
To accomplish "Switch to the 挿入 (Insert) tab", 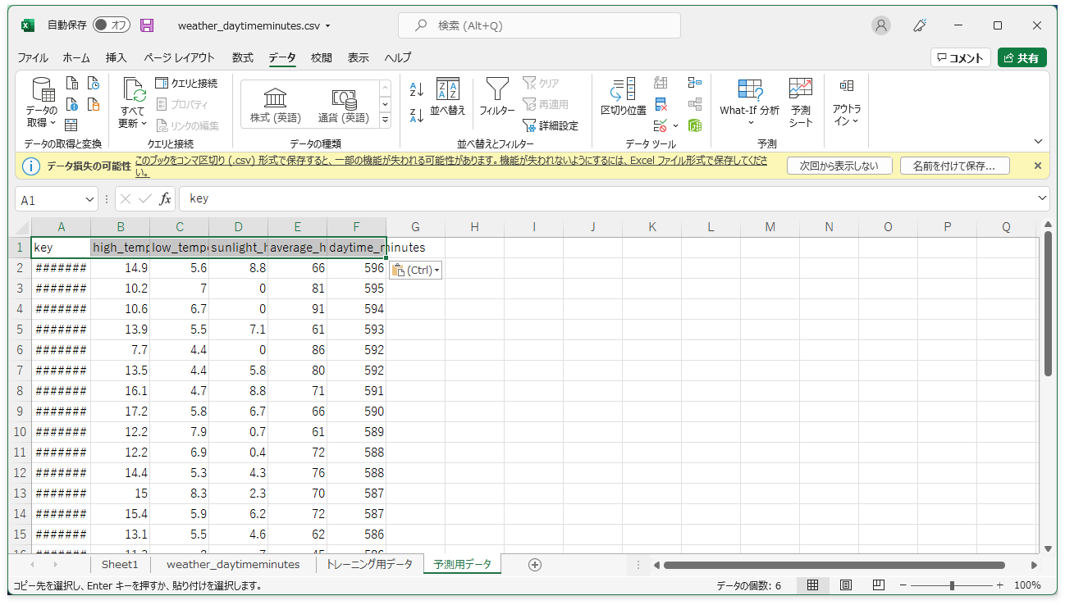I will tap(117, 57).
